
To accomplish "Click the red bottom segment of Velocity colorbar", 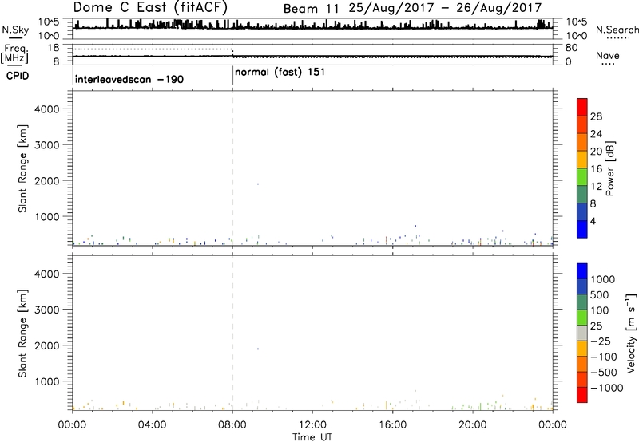I will [x=582, y=395].
